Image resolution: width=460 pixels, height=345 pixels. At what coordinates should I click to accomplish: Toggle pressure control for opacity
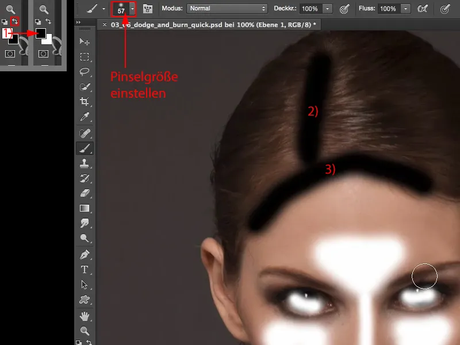click(x=344, y=9)
